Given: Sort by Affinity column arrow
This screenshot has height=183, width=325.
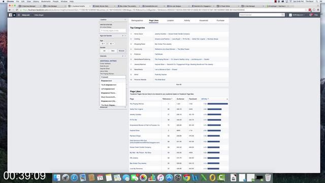Looking at the screenshot, I should point(227,99).
